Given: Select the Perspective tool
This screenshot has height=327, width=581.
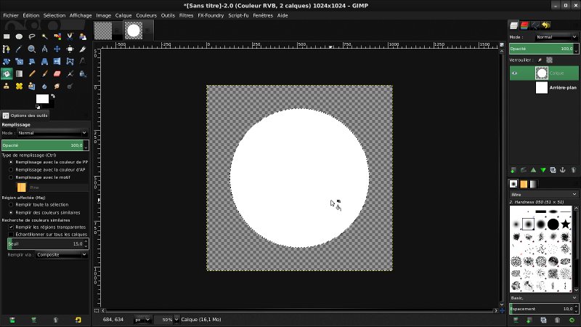Looking at the screenshot, I should 44,62.
